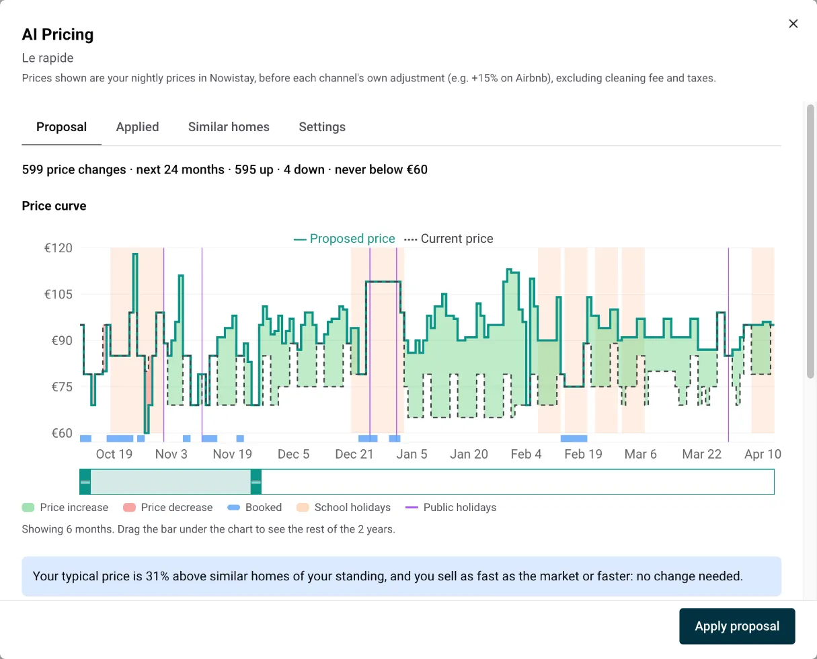817x659 pixels.
Task: Click the right handle of range bar
Action: pyautogui.click(x=256, y=482)
